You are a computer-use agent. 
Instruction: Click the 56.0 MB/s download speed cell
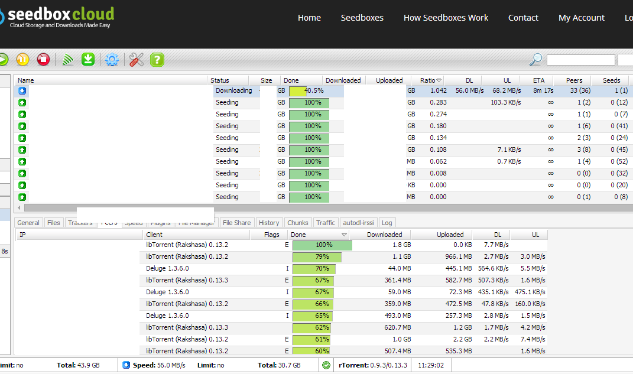469,91
